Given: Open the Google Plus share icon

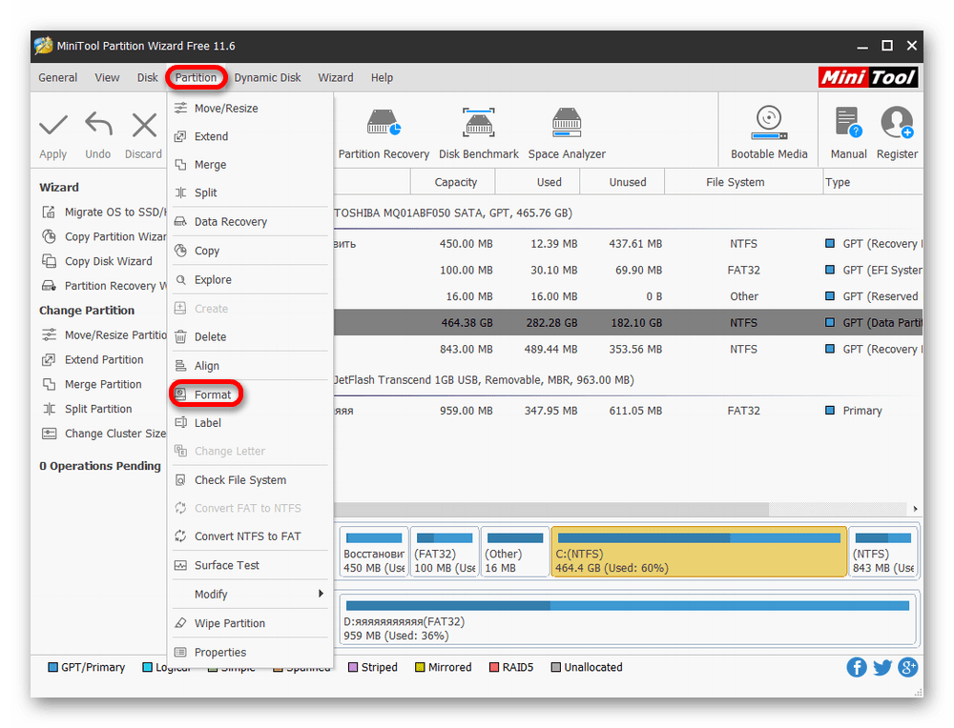Looking at the screenshot, I should pyautogui.click(x=908, y=667).
